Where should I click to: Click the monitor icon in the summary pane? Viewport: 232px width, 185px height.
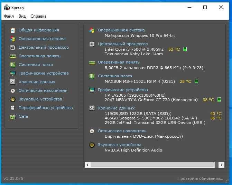click(x=92, y=90)
